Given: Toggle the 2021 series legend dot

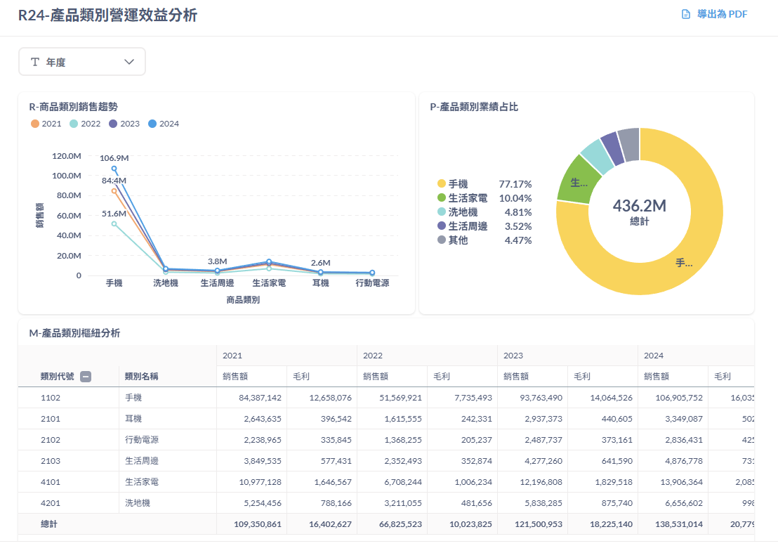Looking at the screenshot, I should point(35,124).
